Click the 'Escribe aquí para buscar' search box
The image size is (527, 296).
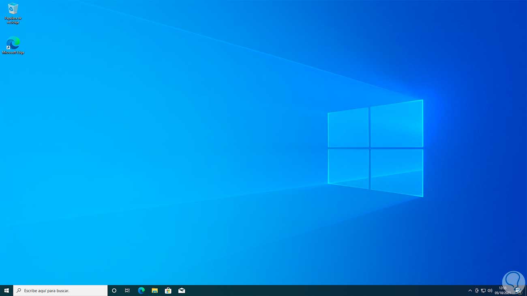(x=60, y=290)
